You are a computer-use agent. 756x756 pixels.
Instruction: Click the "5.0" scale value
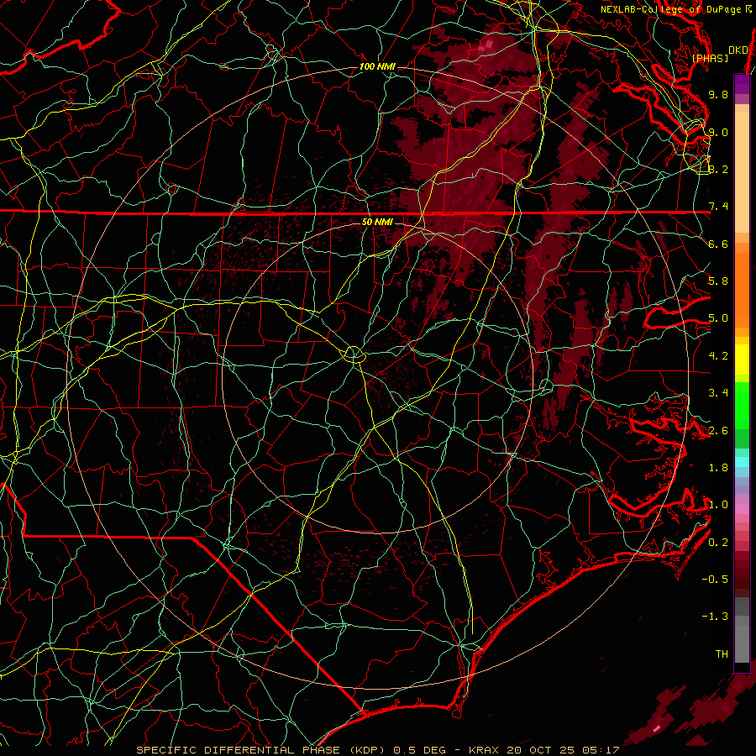point(718,318)
